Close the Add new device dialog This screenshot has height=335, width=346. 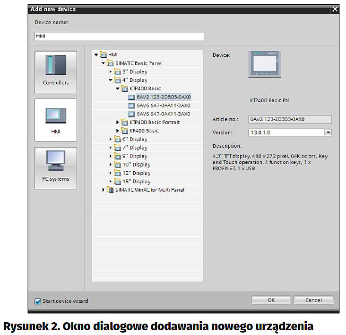coord(335,9)
